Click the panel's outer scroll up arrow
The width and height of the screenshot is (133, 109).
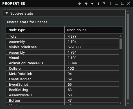click(x=128, y=12)
